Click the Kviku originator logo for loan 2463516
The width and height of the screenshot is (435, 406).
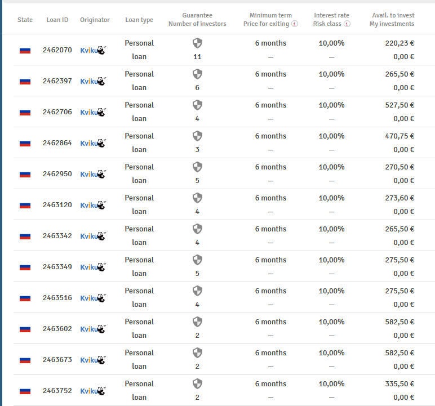point(93,298)
